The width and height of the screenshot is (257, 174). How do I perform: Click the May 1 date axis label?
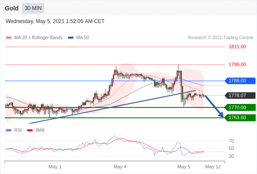click(55, 167)
